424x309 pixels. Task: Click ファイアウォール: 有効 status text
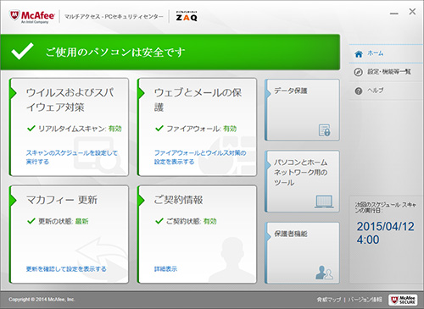click(x=202, y=129)
